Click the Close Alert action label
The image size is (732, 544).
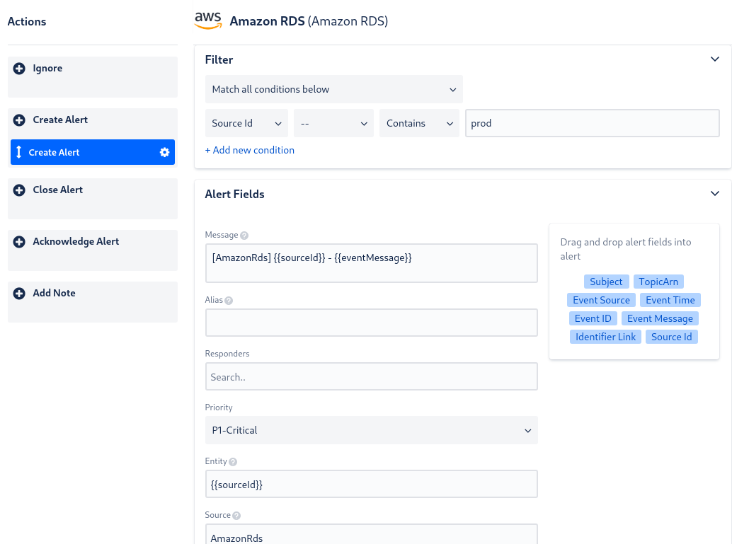point(58,190)
